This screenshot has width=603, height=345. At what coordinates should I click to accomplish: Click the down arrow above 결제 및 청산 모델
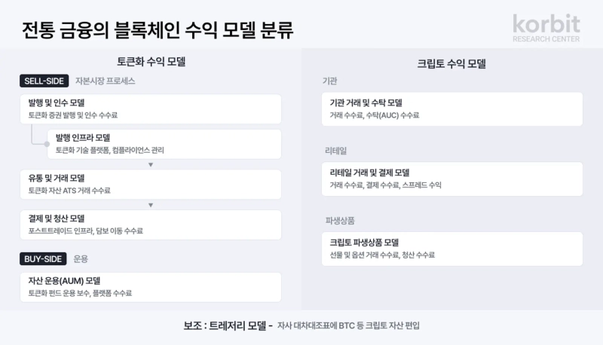[x=151, y=204]
